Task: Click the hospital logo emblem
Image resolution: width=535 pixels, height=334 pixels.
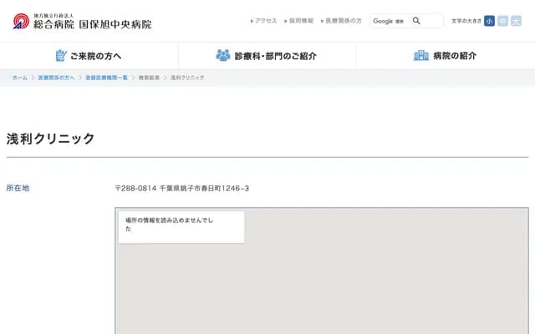Action: (x=21, y=21)
